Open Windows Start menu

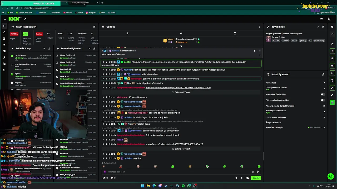(x=142, y=186)
